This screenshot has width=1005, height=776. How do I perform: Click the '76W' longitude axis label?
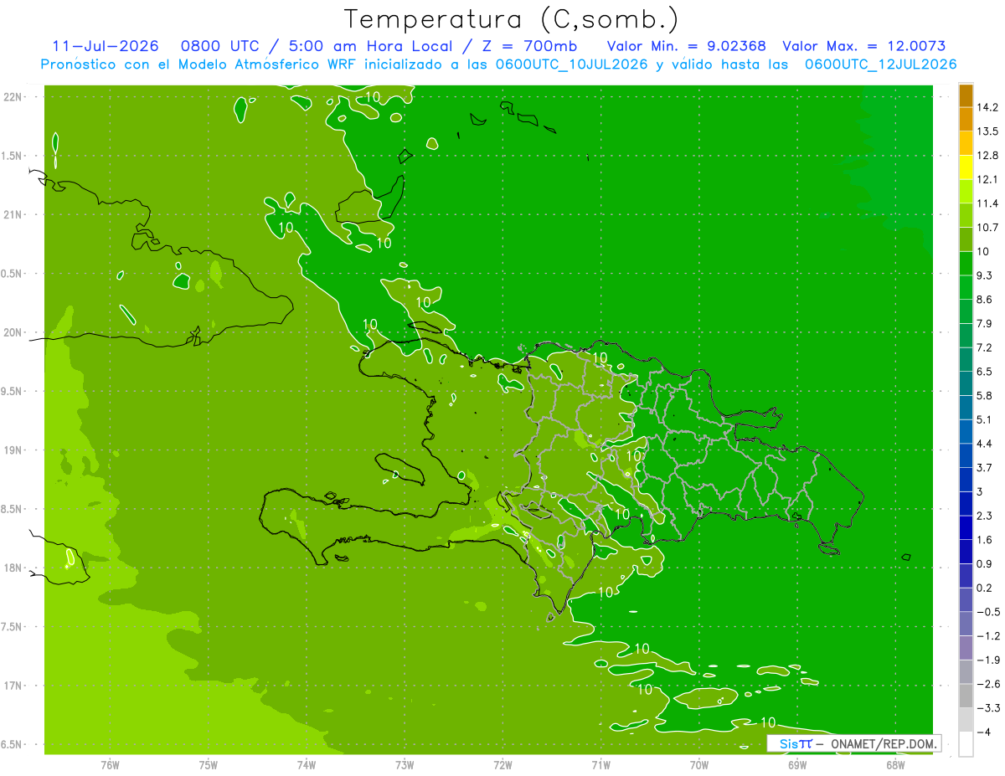110,764
